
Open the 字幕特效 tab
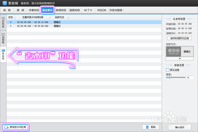(34, 10)
